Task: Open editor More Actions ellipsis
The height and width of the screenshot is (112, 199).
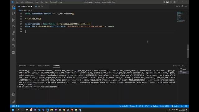Action: point(186,6)
